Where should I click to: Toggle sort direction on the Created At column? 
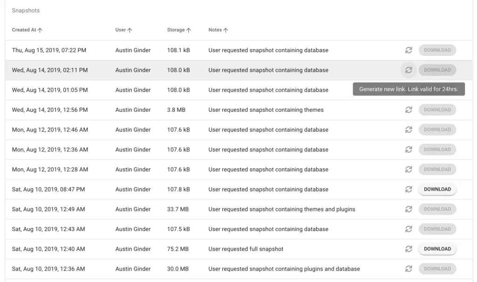coord(40,30)
